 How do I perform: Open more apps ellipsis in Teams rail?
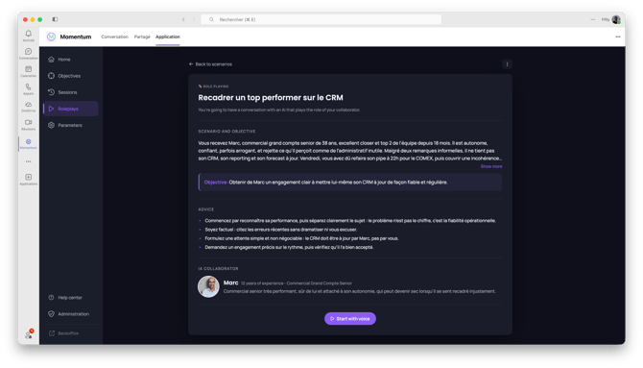(x=28, y=161)
